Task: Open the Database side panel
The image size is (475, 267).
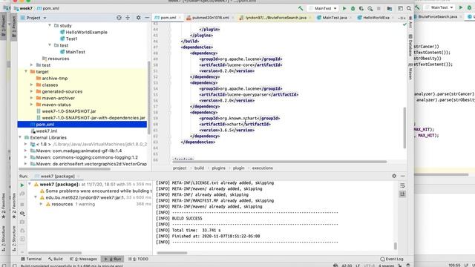Action: click(410, 45)
